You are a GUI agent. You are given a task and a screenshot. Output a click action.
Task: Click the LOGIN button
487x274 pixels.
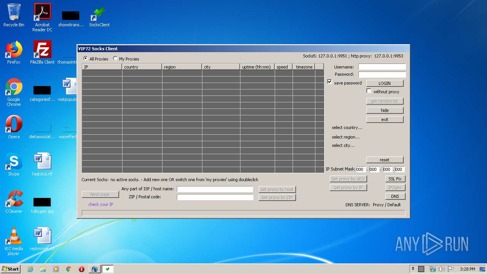coord(385,83)
